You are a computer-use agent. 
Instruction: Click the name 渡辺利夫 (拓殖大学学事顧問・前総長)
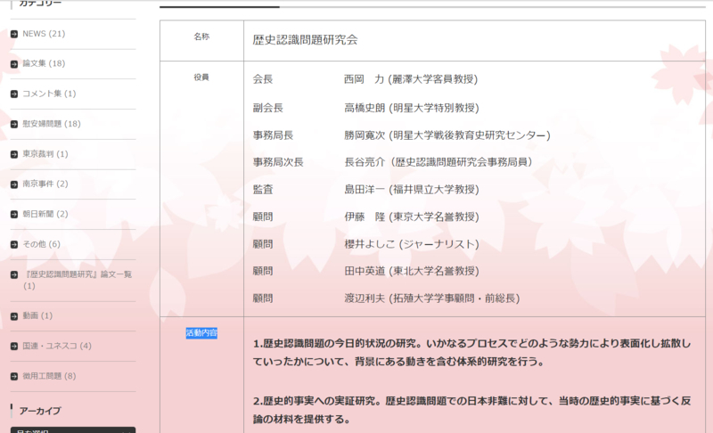point(432,298)
